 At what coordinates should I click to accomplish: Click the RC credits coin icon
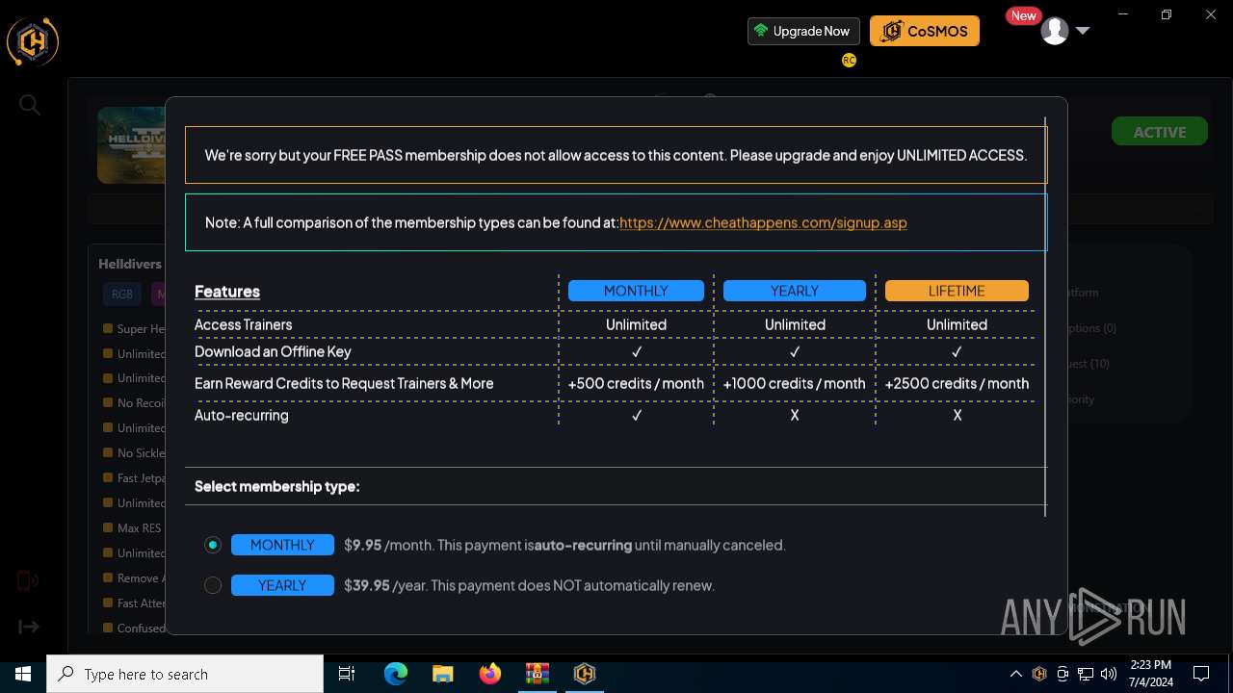point(849,60)
